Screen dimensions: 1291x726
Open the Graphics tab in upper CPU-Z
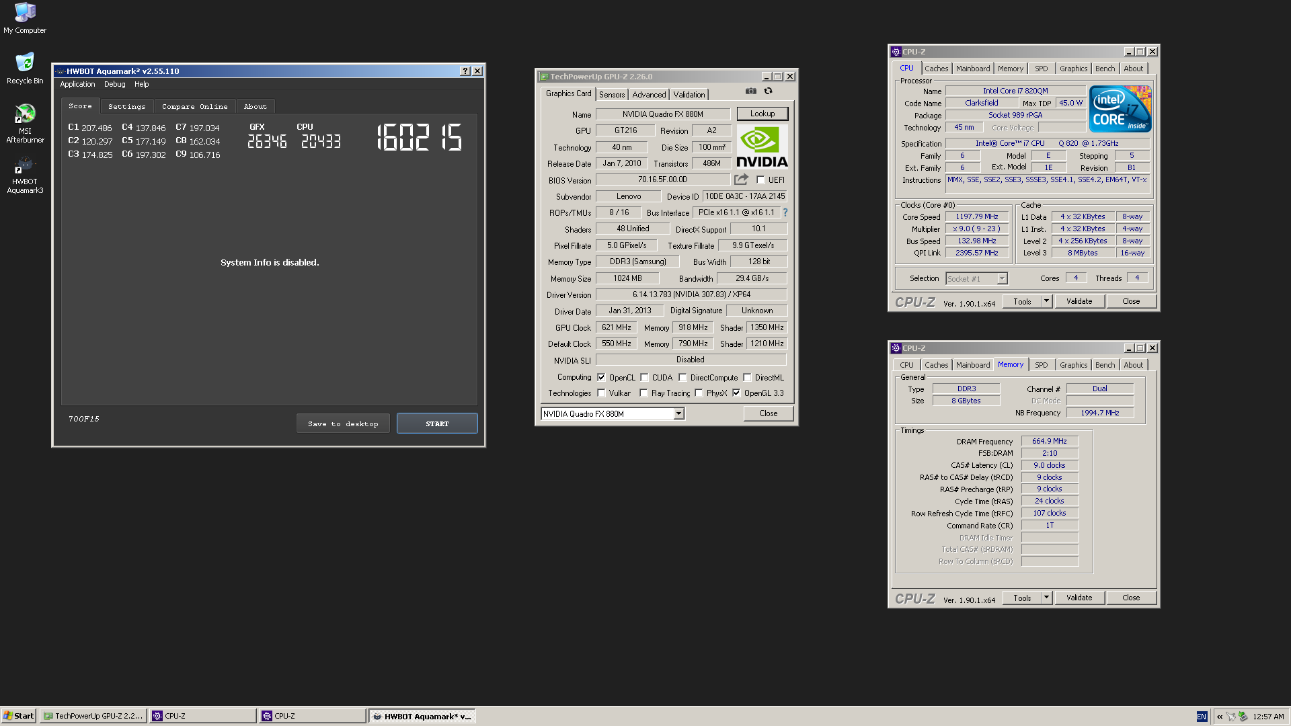coord(1073,69)
